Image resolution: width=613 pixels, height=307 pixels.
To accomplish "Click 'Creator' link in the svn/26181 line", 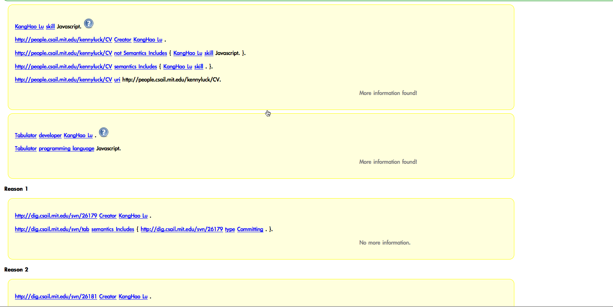I will tap(108, 297).
